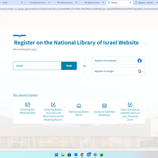Click the Ordering Books edit icon

(x=53, y=105)
